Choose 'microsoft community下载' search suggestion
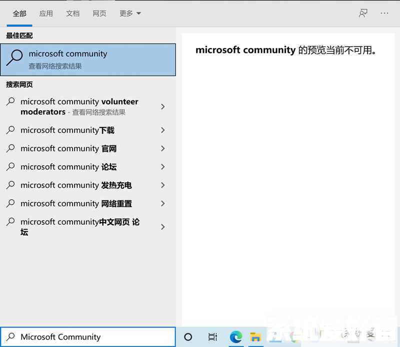The image size is (400, 347). 67,130
